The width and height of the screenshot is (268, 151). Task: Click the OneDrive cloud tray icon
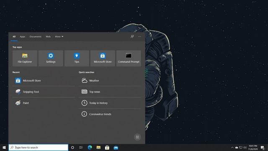pyautogui.click(x=237, y=147)
